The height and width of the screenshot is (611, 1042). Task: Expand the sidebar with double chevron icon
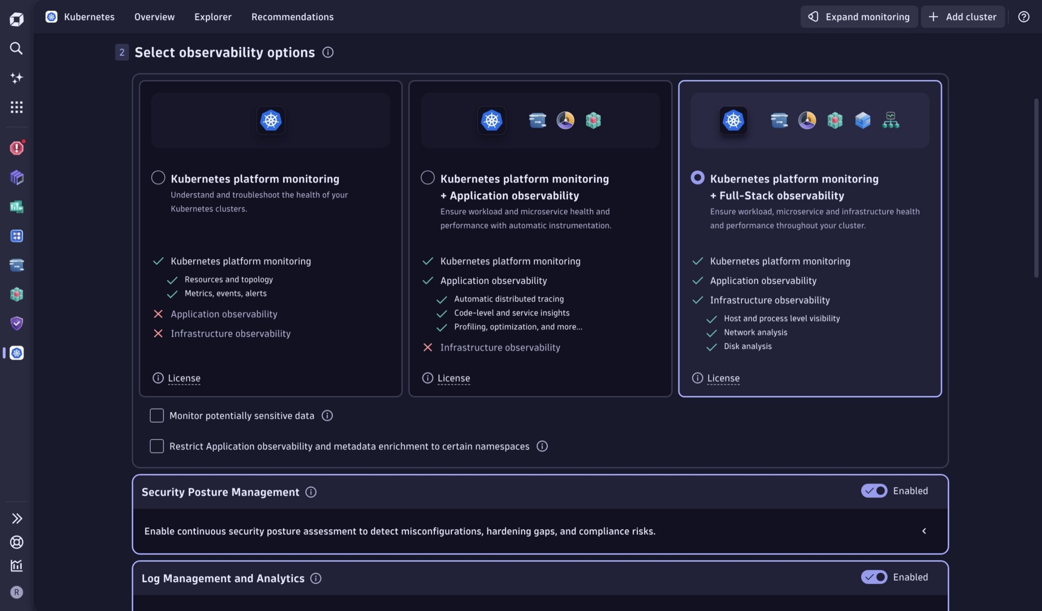point(17,519)
